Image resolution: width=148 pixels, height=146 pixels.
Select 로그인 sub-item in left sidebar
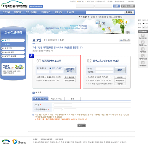[7, 44]
